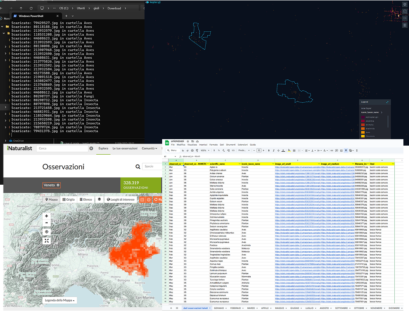Toggle italic formatting in Sheets
This screenshot has width=409, height=311.
274,150
